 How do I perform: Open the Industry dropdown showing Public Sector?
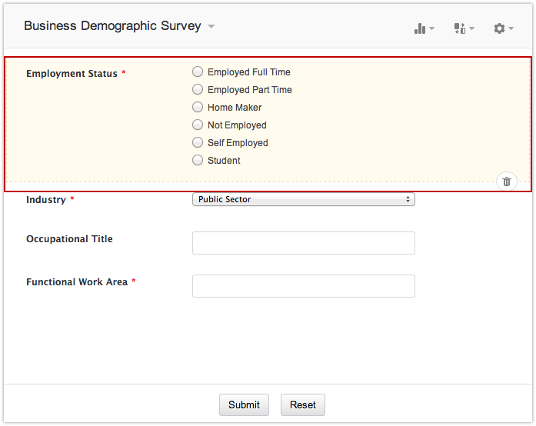[303, 199]
